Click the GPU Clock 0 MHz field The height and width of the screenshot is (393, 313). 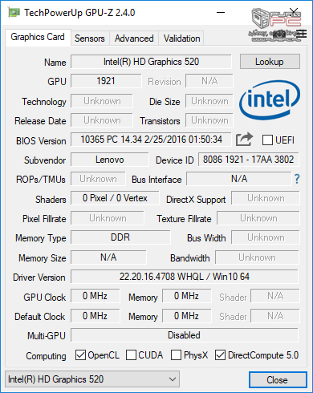pos(95,296)
